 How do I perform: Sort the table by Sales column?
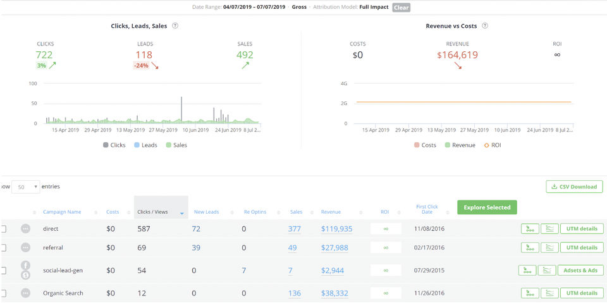tap(296, 212)
